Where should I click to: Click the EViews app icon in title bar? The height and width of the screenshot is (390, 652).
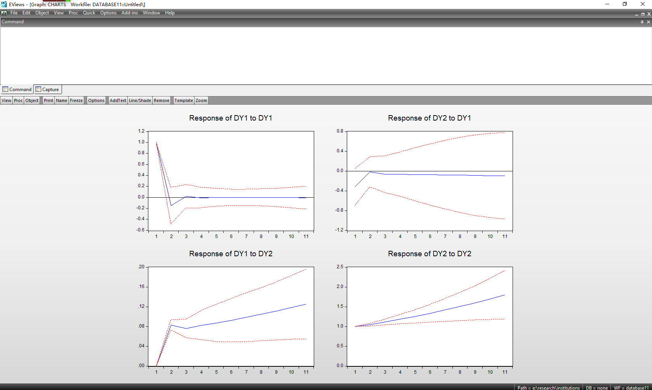pos(4,4)
